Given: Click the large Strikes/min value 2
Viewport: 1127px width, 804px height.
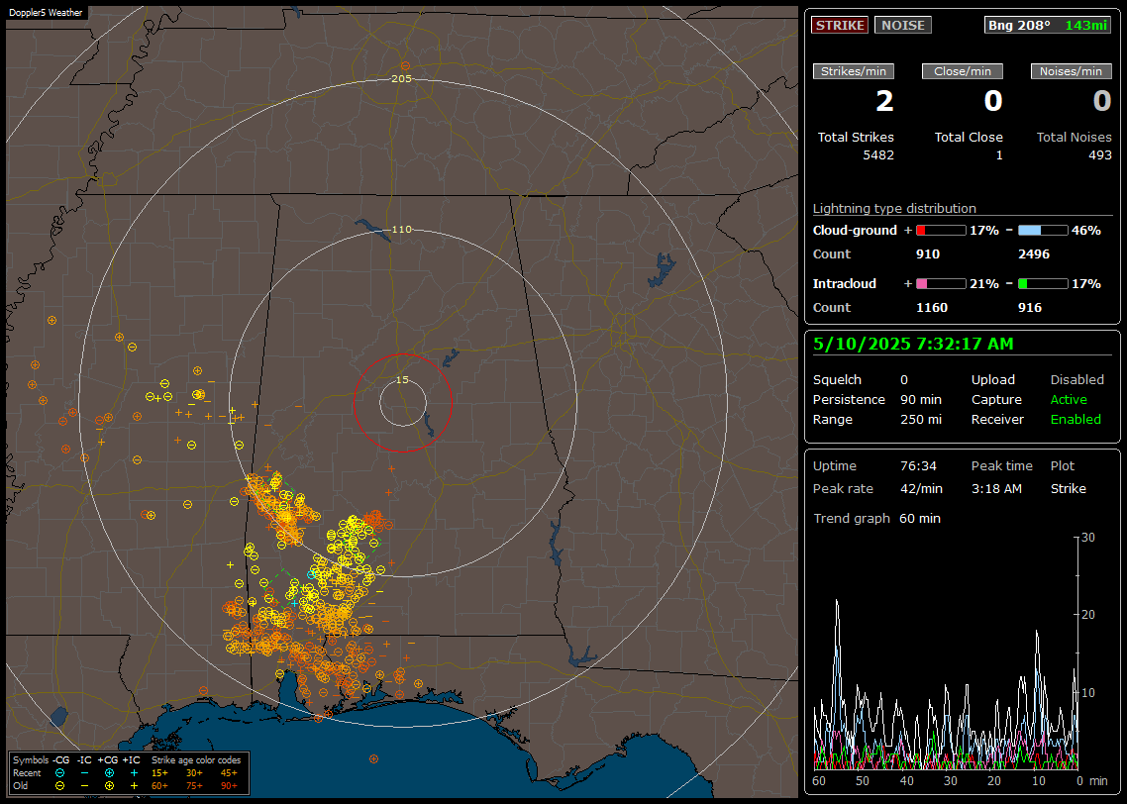Looking at the screenshot, I should [x=884, y=101].
